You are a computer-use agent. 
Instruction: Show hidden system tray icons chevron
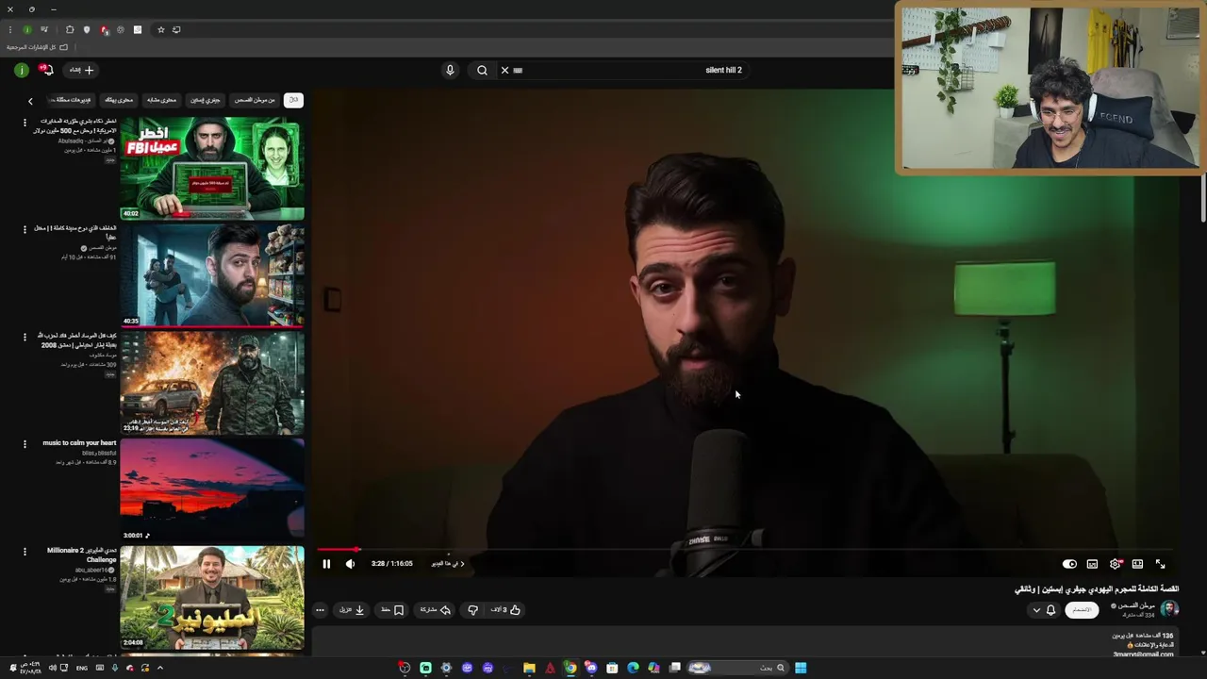(x=159, y=668)
